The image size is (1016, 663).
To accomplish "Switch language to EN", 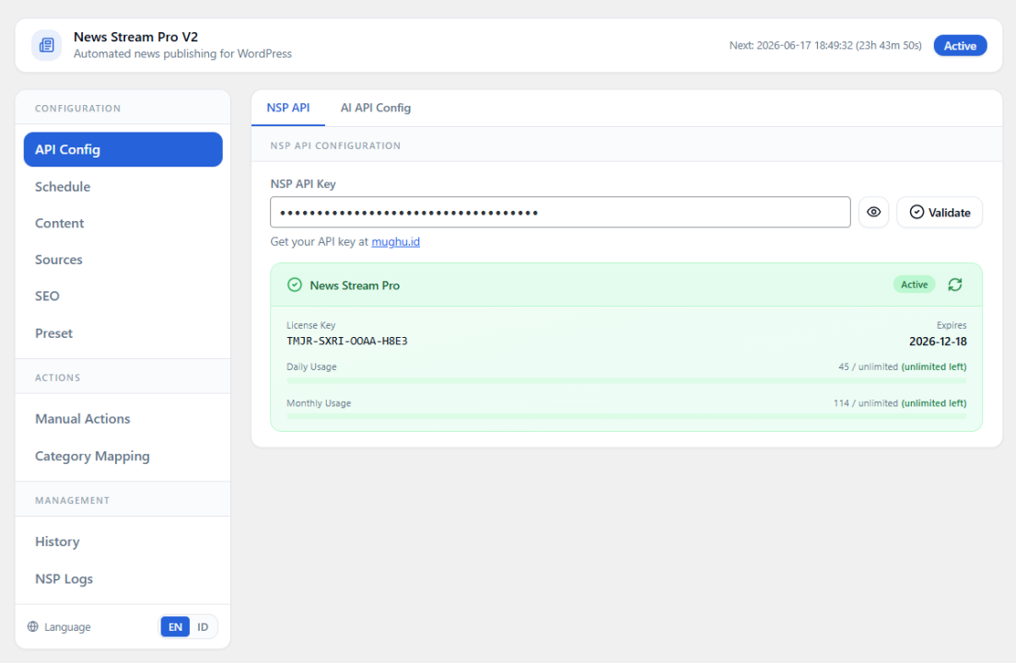I will [175, 627].
